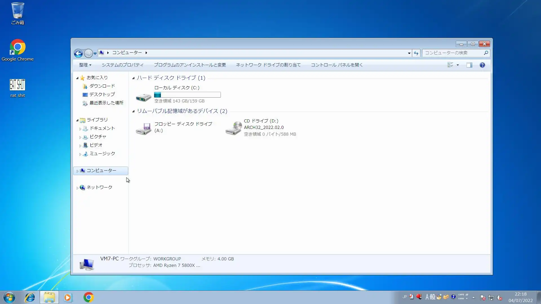Open the 整理 menu
The width and height of the screenshot is (541, 304).
click(x=85, y=65)
